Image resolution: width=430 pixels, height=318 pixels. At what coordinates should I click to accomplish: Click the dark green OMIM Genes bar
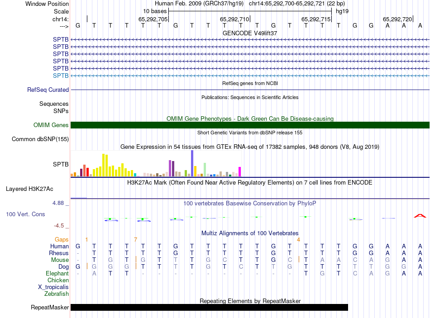point(250,125)
